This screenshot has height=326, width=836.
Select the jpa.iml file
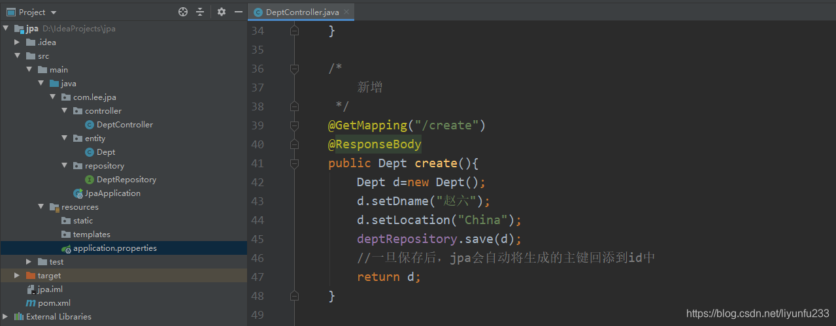coord(50,289)
